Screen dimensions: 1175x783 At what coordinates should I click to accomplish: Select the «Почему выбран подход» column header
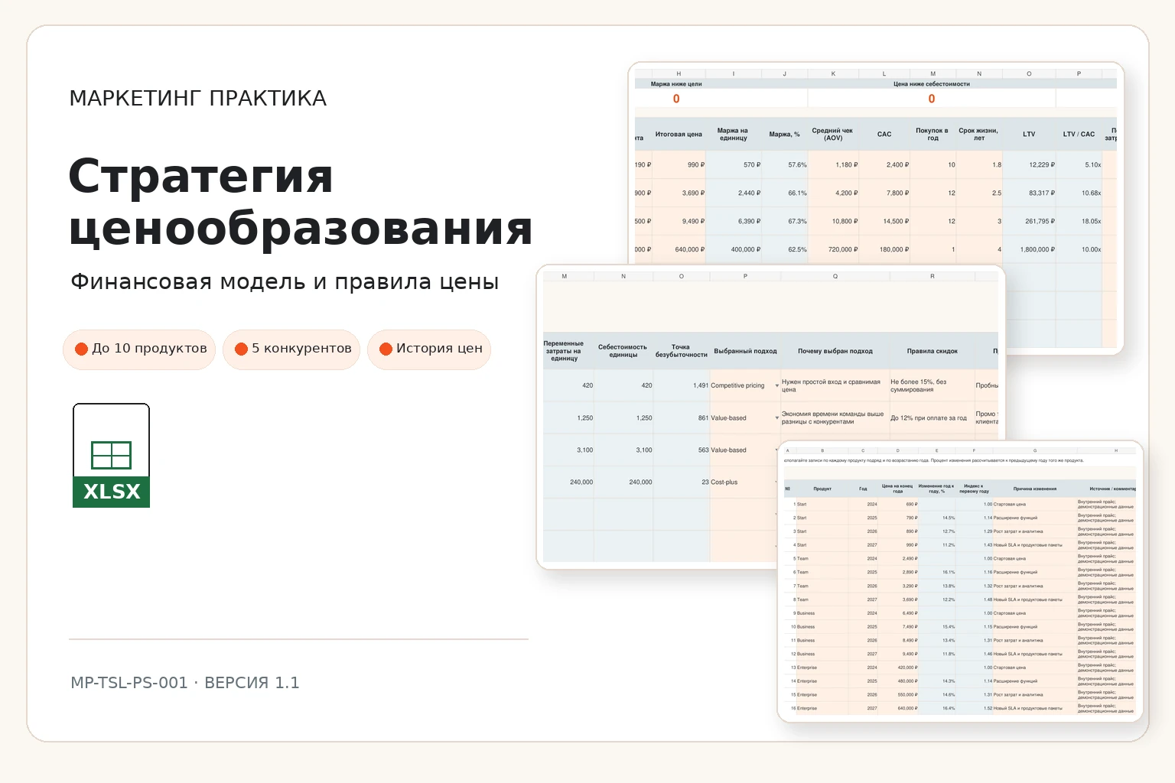tap(835, 352)
